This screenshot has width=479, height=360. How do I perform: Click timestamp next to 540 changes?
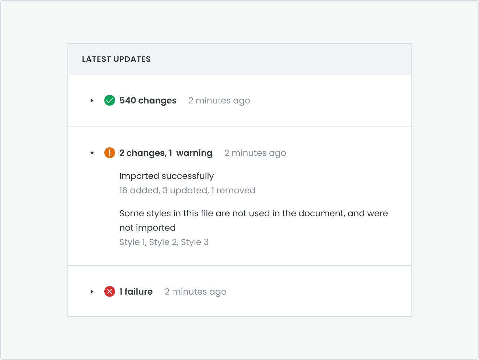219,101
